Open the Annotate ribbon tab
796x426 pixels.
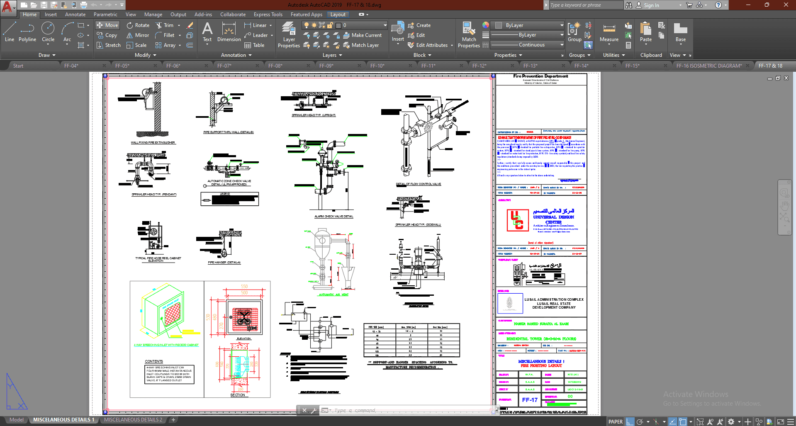[x=75, y=15]
